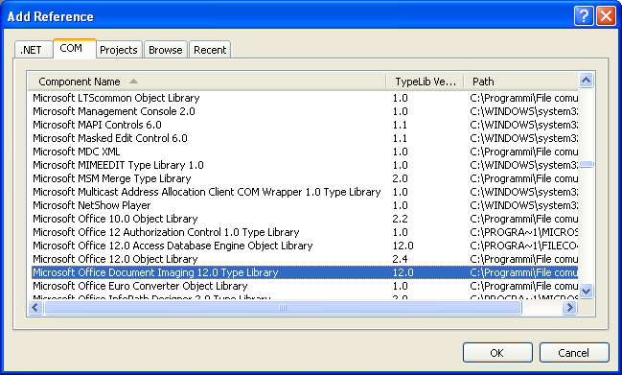Click the vertical scrollbar up arrow
Screen dimensions: 622x375
[x=586, y=81]
